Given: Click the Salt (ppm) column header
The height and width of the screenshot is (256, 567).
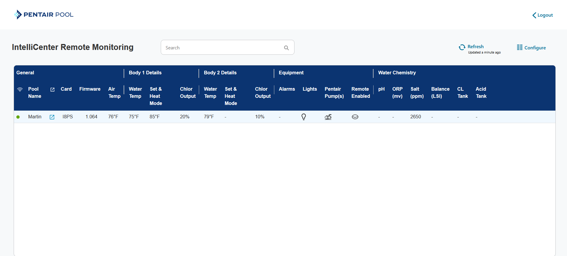Looking at the screenshot, I should click(x=417, y=93).
